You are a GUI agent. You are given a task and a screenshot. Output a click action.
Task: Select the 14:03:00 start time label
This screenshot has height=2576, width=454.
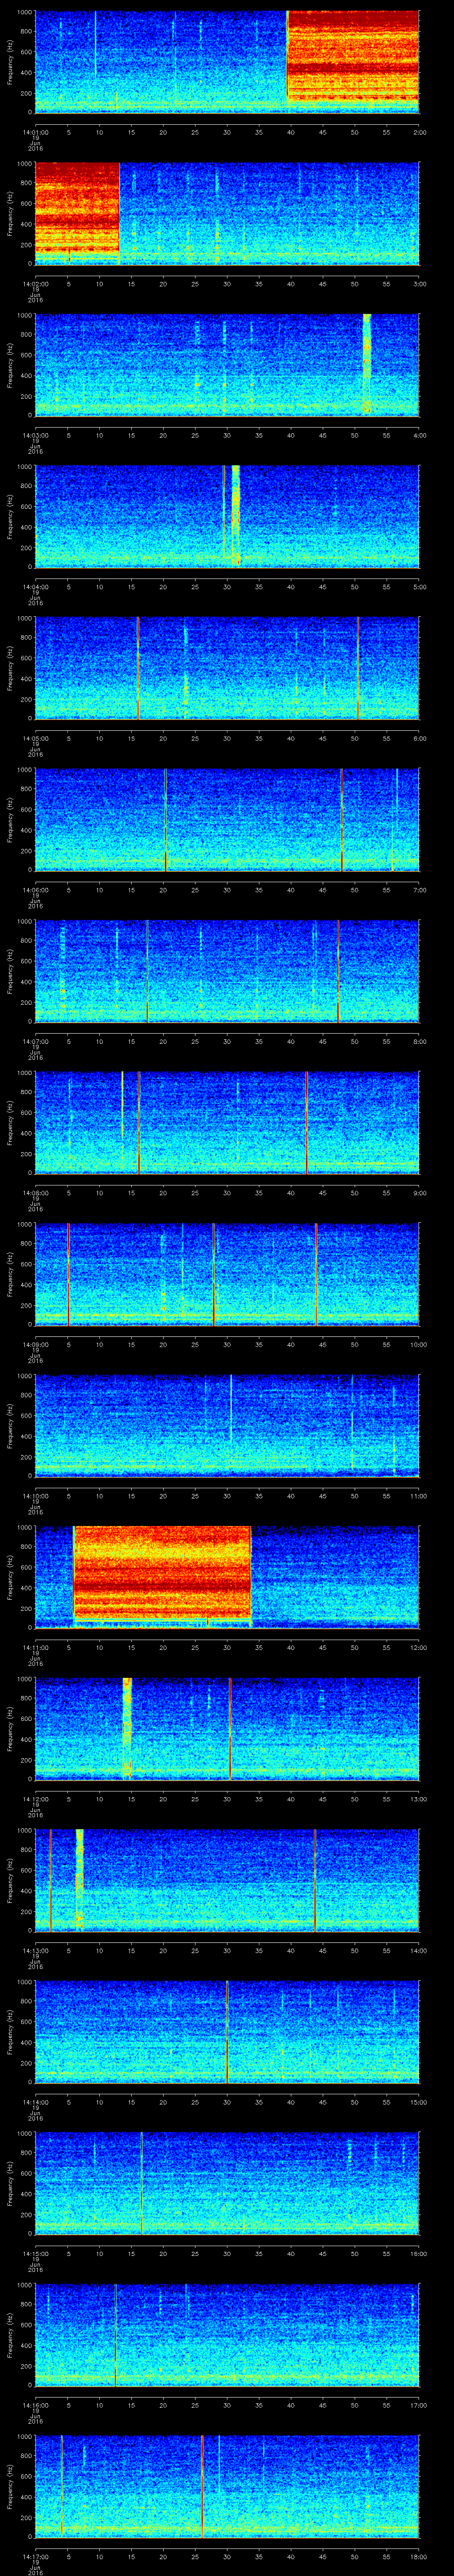35,436
